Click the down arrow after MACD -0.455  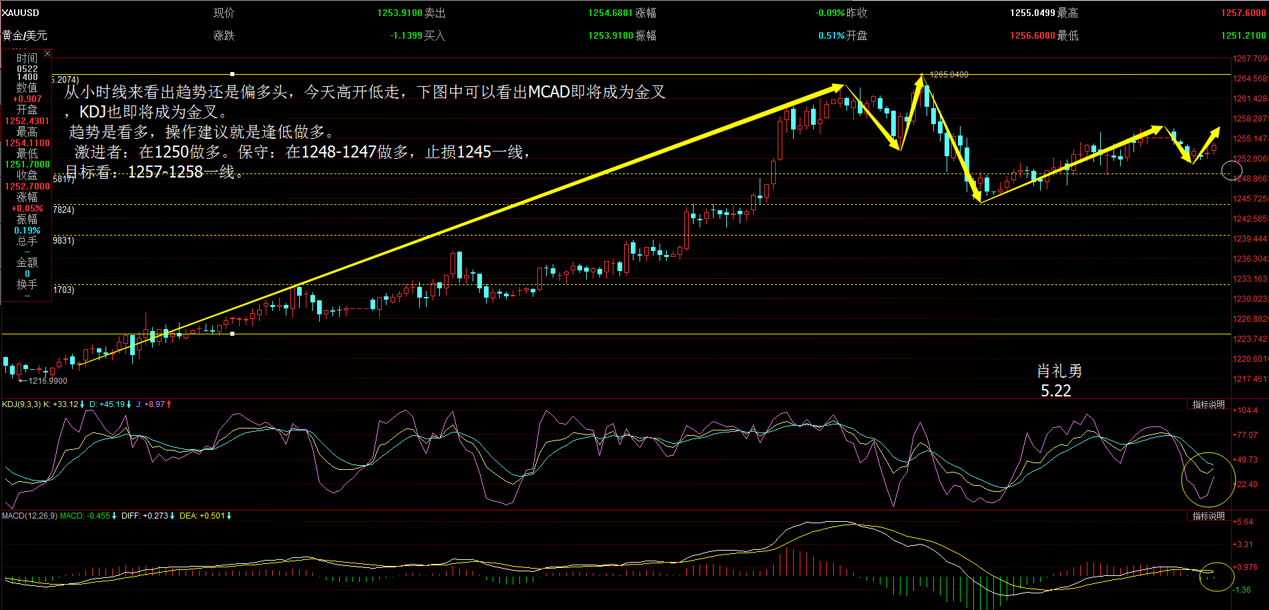[114, 516]
